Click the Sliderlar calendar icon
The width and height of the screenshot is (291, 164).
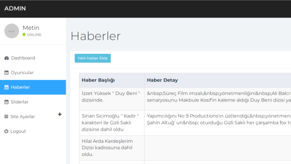(7, 102)
